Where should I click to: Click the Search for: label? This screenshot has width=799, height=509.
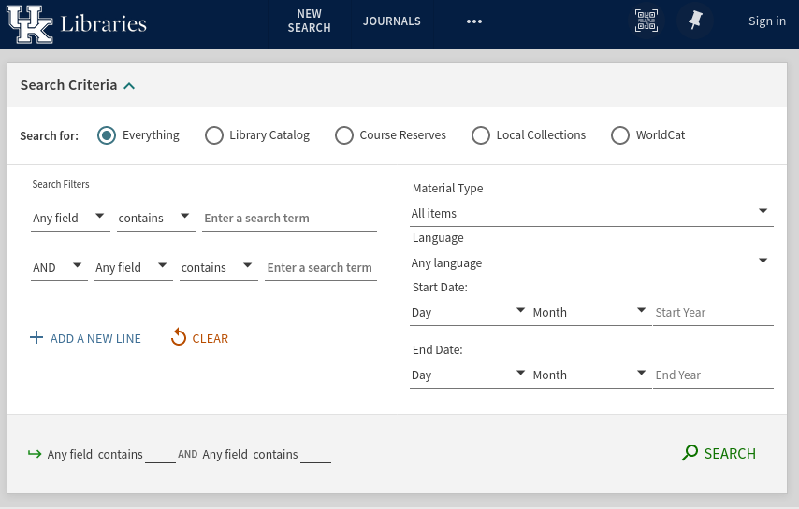(x=49, y=135)
